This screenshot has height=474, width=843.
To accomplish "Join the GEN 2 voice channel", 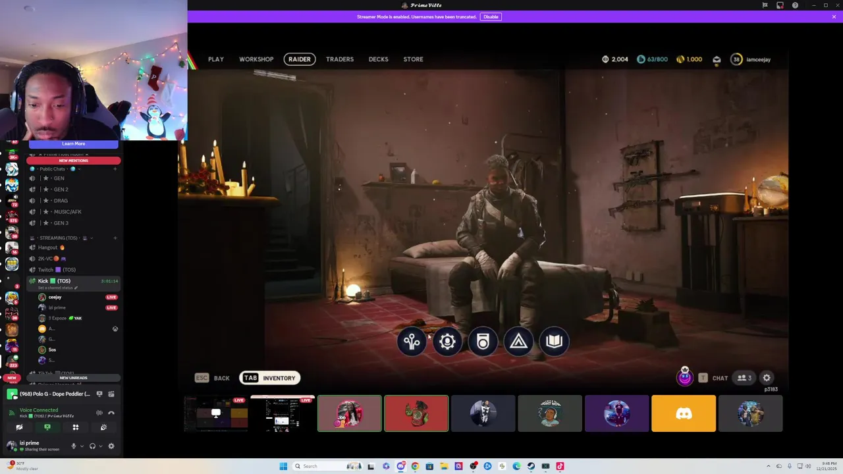I will 72,190.
